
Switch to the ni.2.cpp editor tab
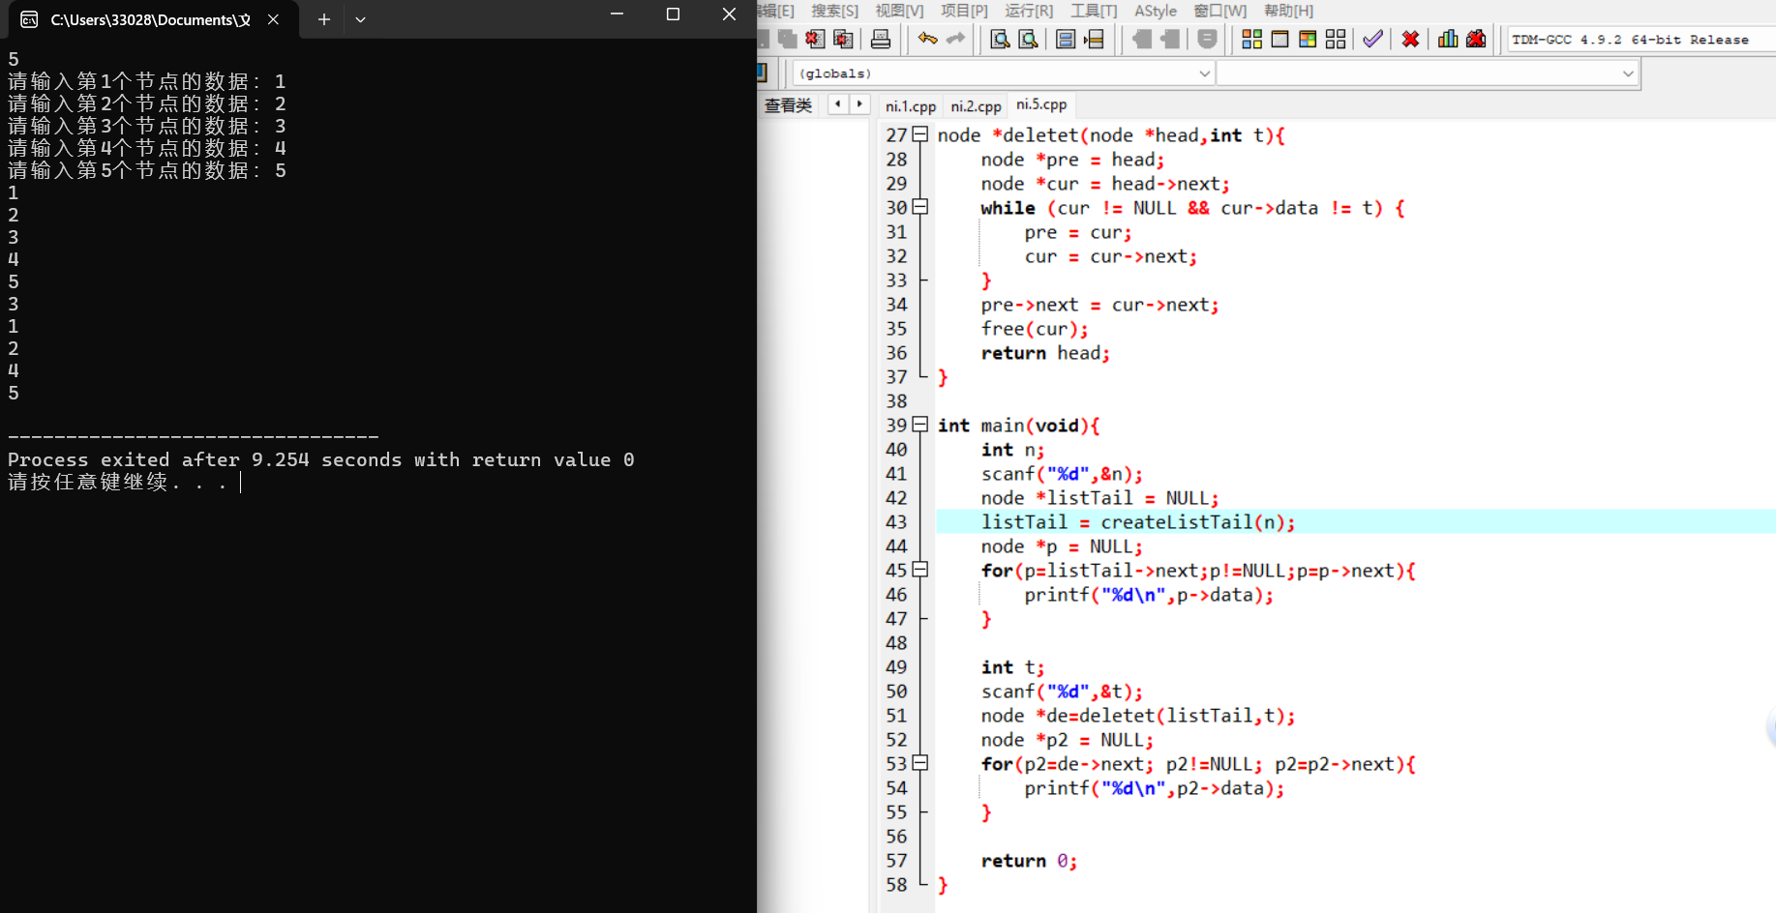click(976, 106)
